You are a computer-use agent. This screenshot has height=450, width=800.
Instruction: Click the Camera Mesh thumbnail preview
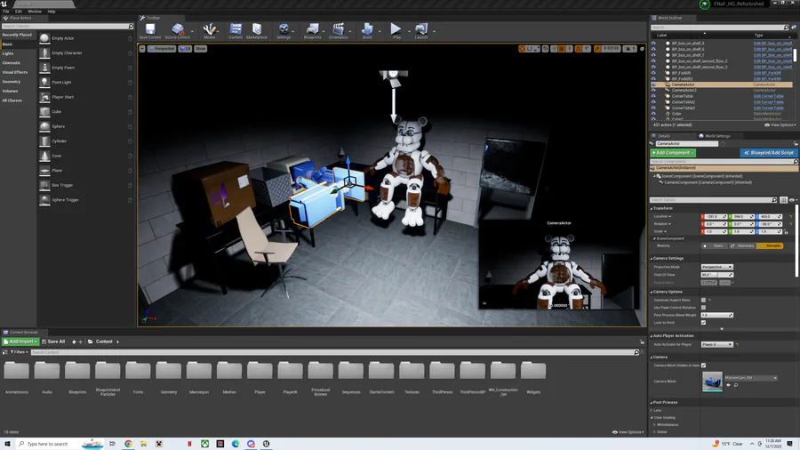pyautogui.click(x=712, y=382)
